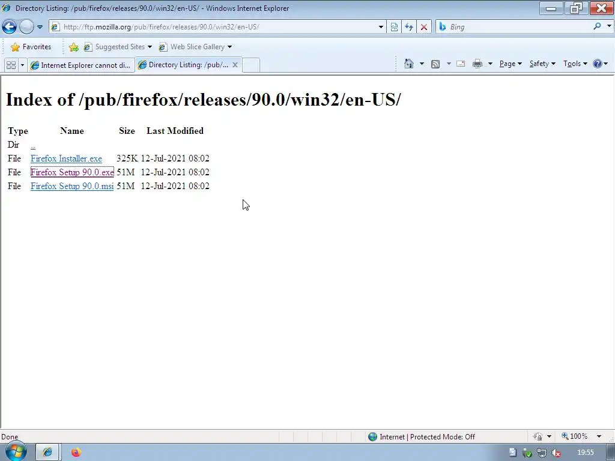This screenshot has height=461, width=615.
Task: Switch to the Internet Explorer cannot display tab
Action: [81, 65]
